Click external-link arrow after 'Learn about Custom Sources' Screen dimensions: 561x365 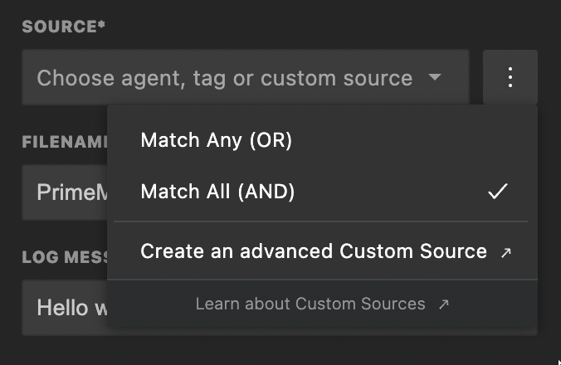[443, 304]
